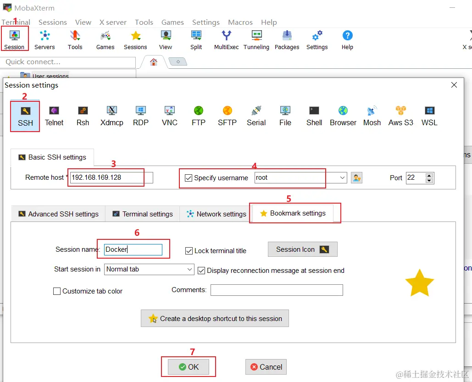Open the Macros menu

[x=240, y=22]
